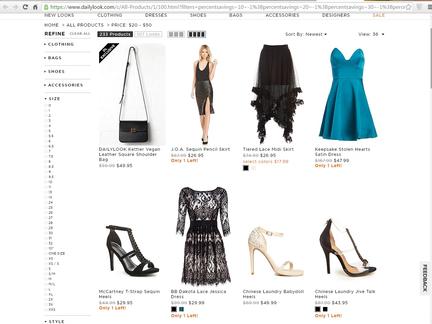Screen dimensions: 432x324
Task: Select the 107 Looks tab
Action: (148, 34)
